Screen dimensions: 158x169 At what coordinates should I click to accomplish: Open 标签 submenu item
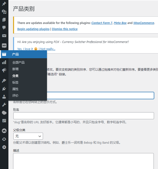(x=15, y=82)
